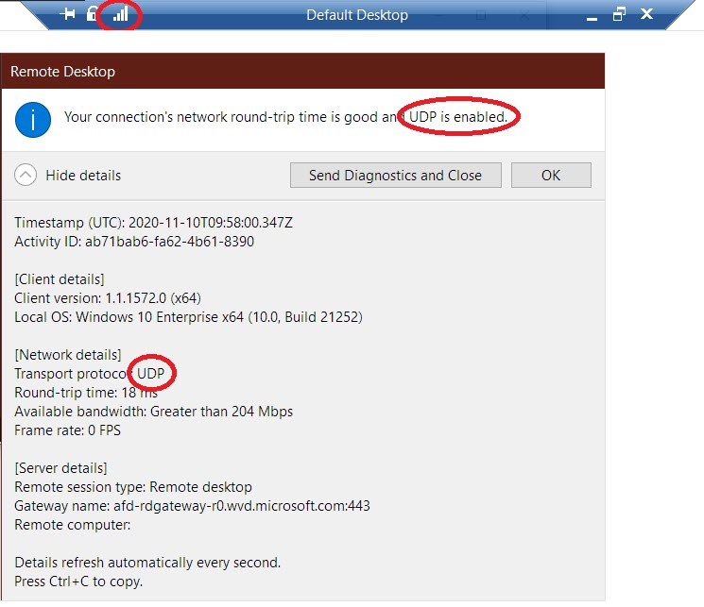This screenshot has height=607, width=704.
Task: Pin the connection bar with pushpin icon
Action: click(x=67, y=14)
